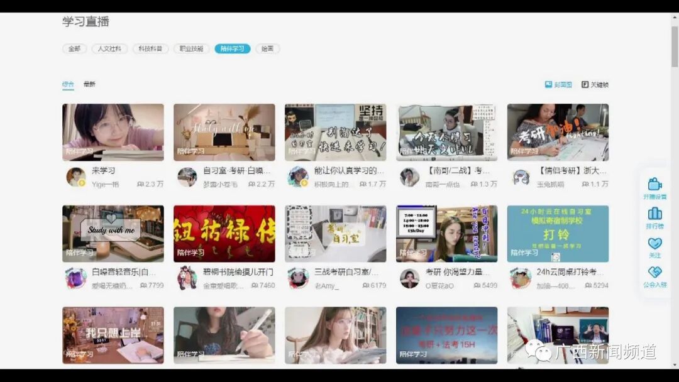This screenshot has width=679, height=382.
Task: Click avatar beside 自习室·考研·白噪 stream
Action: click(187, 177)
